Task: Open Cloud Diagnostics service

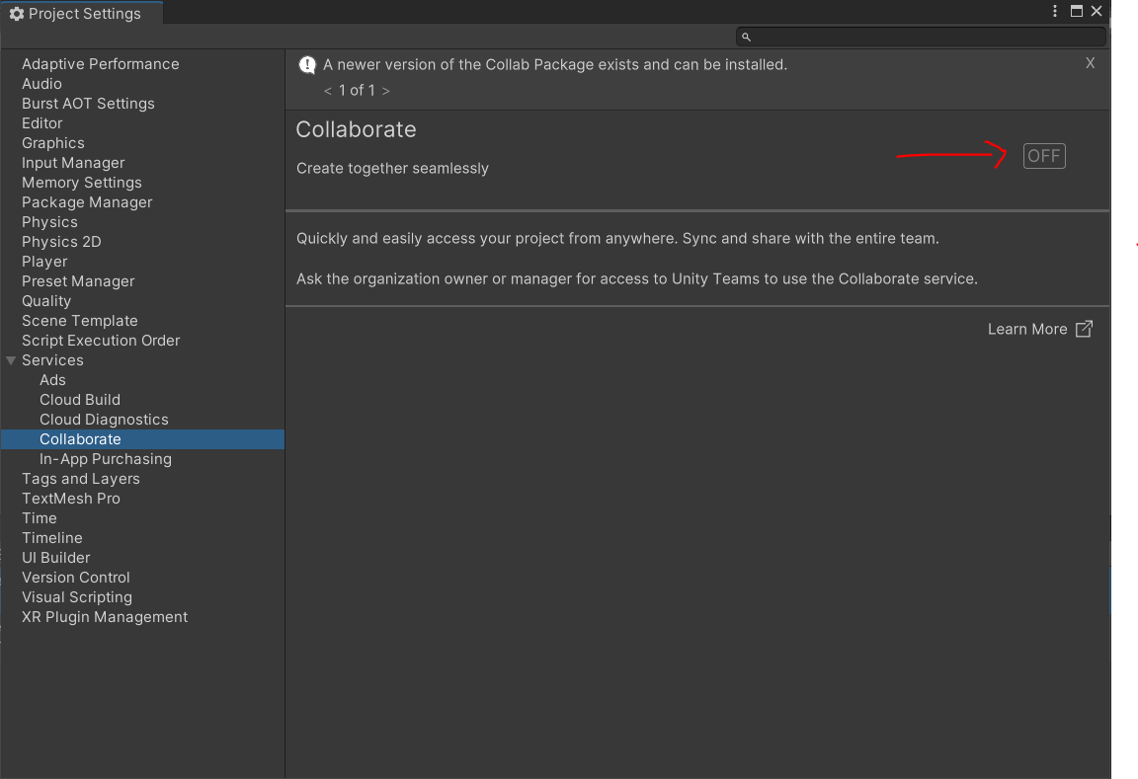Action: click(x=104, y=420)
